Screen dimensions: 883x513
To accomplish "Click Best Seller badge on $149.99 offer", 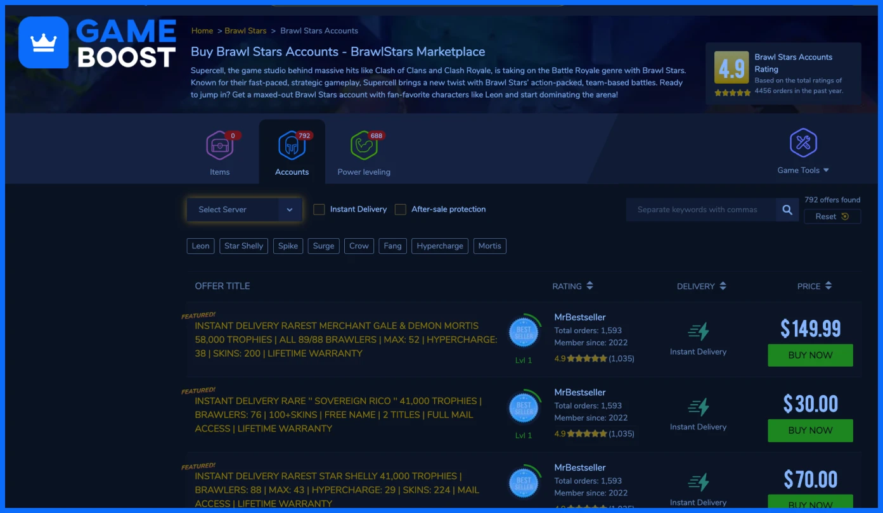I will [524, 332].
